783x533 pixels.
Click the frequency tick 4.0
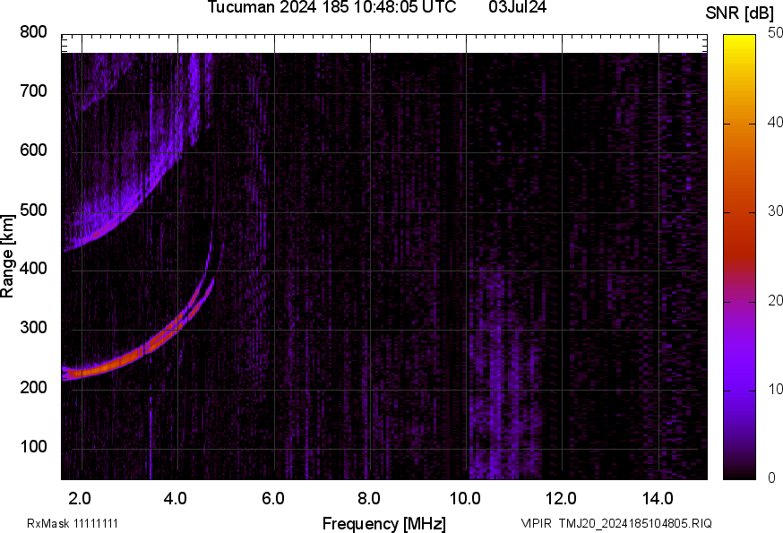point(176,499)
